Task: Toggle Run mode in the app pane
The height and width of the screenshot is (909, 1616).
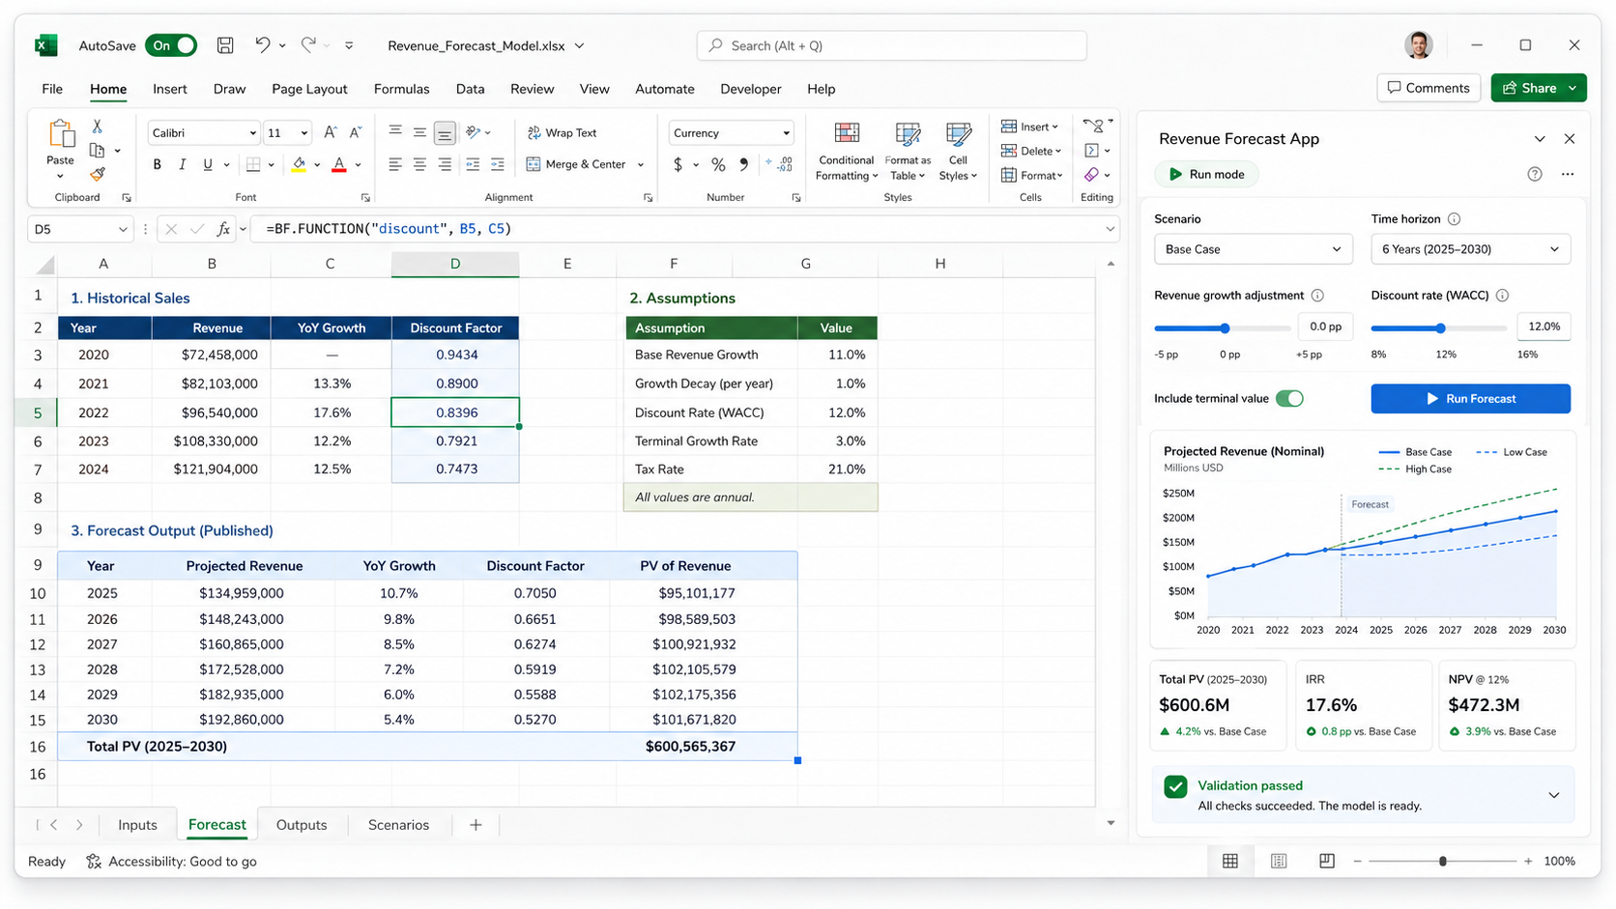Action: pos(1206,174)
